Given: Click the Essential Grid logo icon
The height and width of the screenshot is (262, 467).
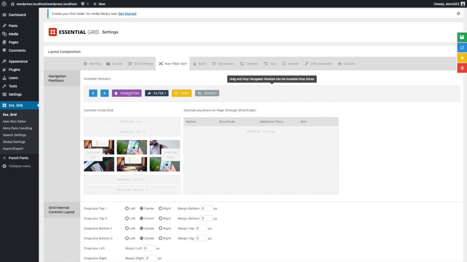Looking at the screenshot, I should tap(53, 32).
